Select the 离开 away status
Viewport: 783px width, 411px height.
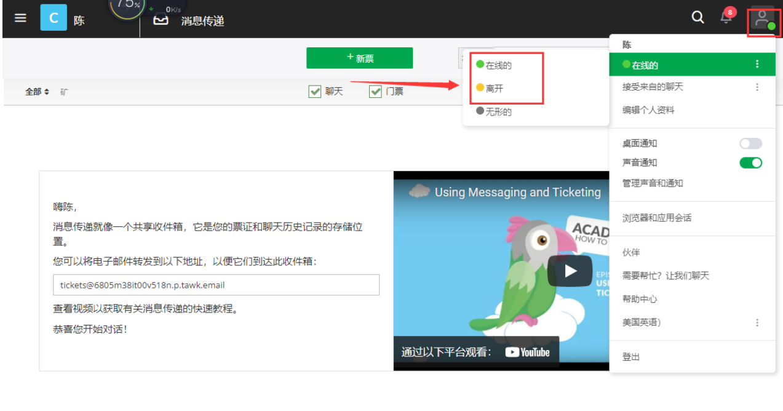click(494, 89)
